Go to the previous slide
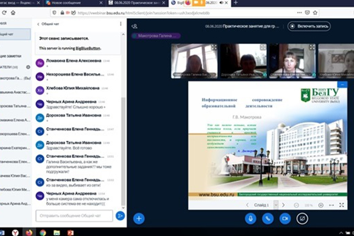 point(247,205)
